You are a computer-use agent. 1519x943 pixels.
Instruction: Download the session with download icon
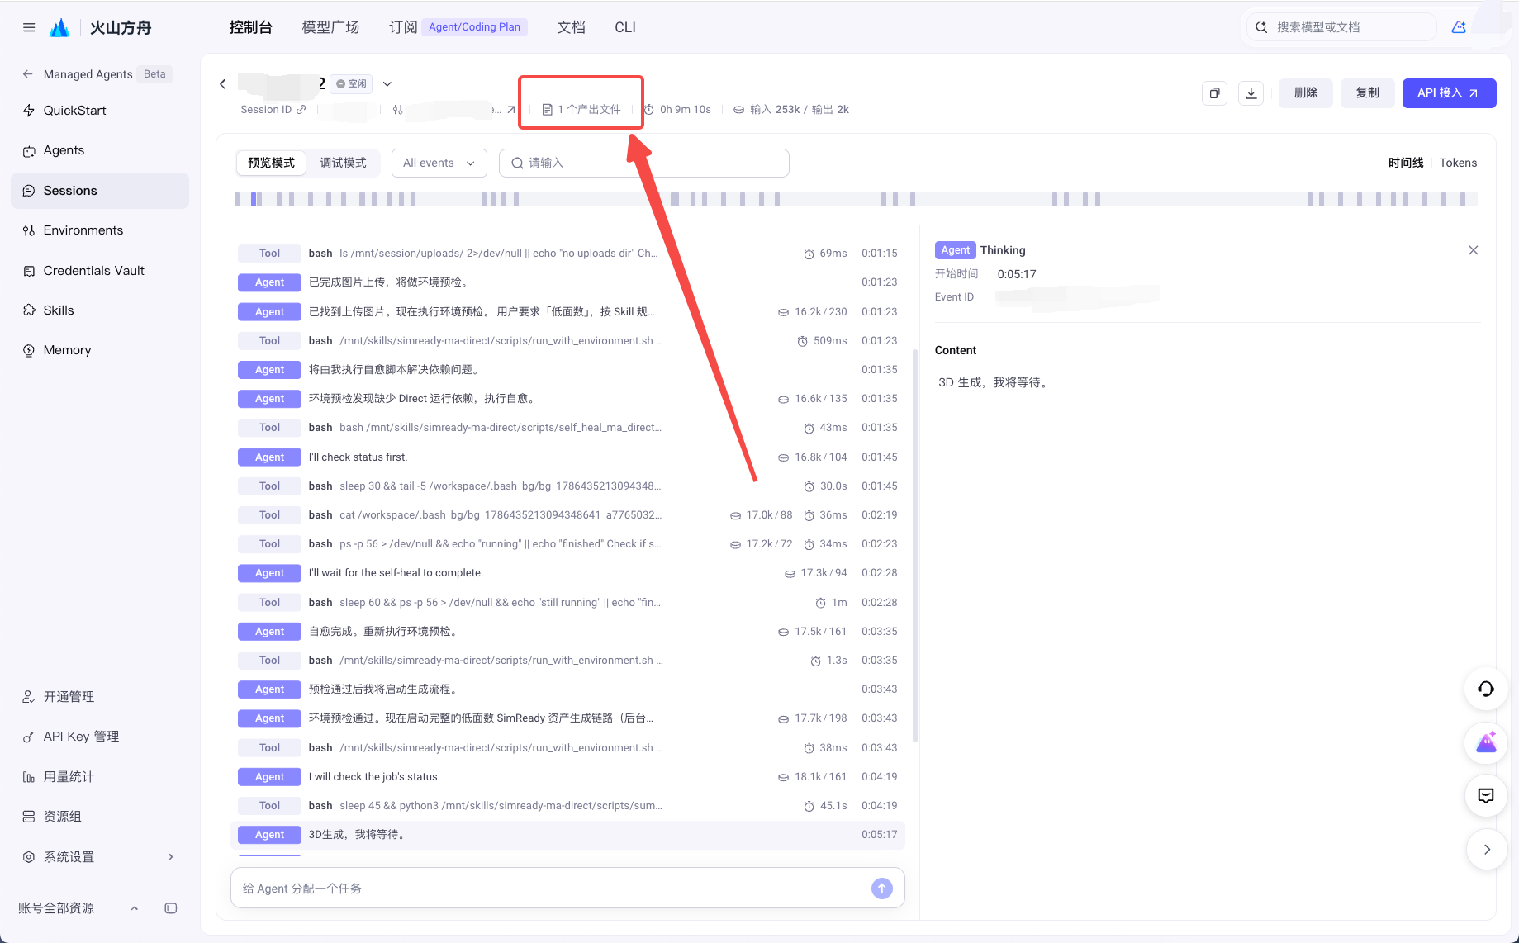pos(1251,93)
